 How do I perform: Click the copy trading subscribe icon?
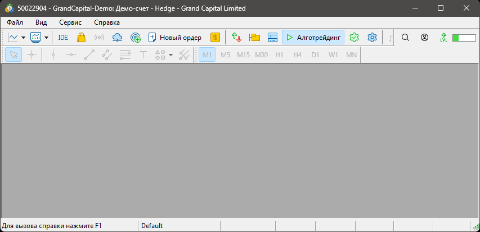[135, 38]
